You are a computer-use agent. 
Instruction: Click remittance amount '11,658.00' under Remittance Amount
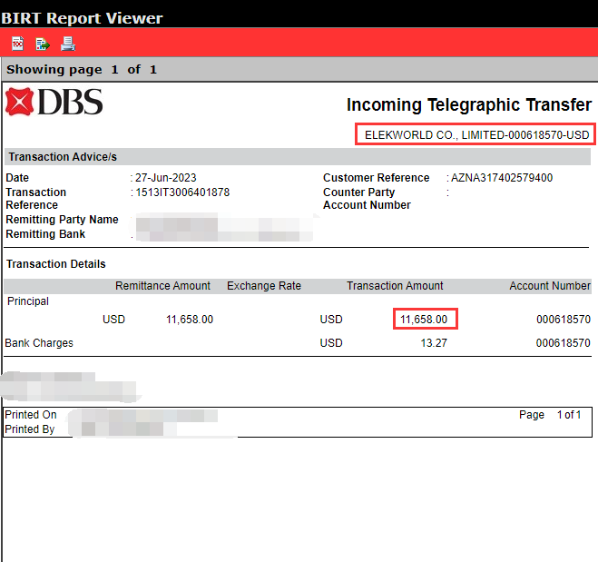(189, 320)
